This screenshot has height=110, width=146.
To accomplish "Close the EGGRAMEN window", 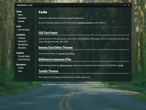I will pyautogui.click(x=129, y=5).
